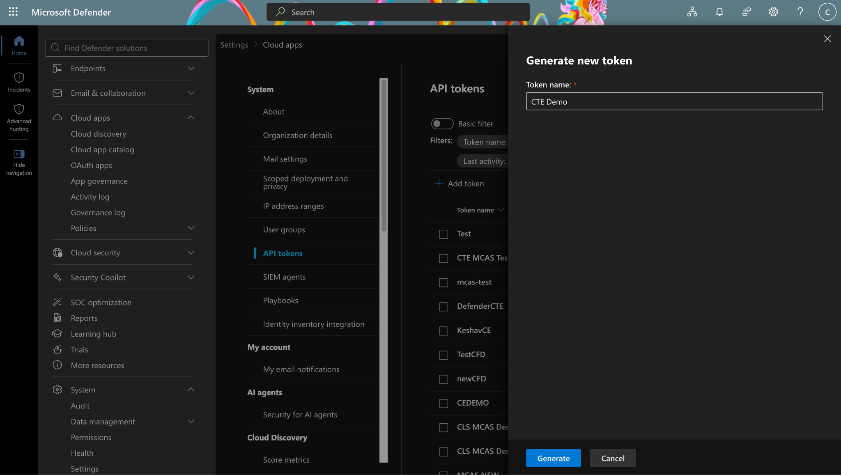Hide navigation panel icon
This screenshot has height=475, width=841.
[19, 154]
